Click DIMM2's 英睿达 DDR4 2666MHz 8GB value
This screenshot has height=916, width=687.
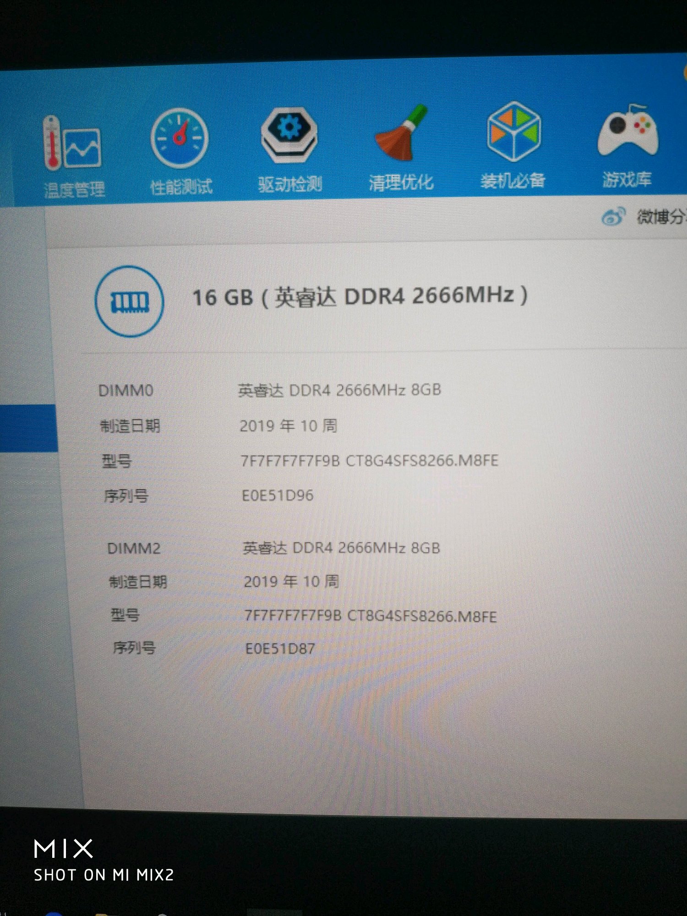click(341, 548)
